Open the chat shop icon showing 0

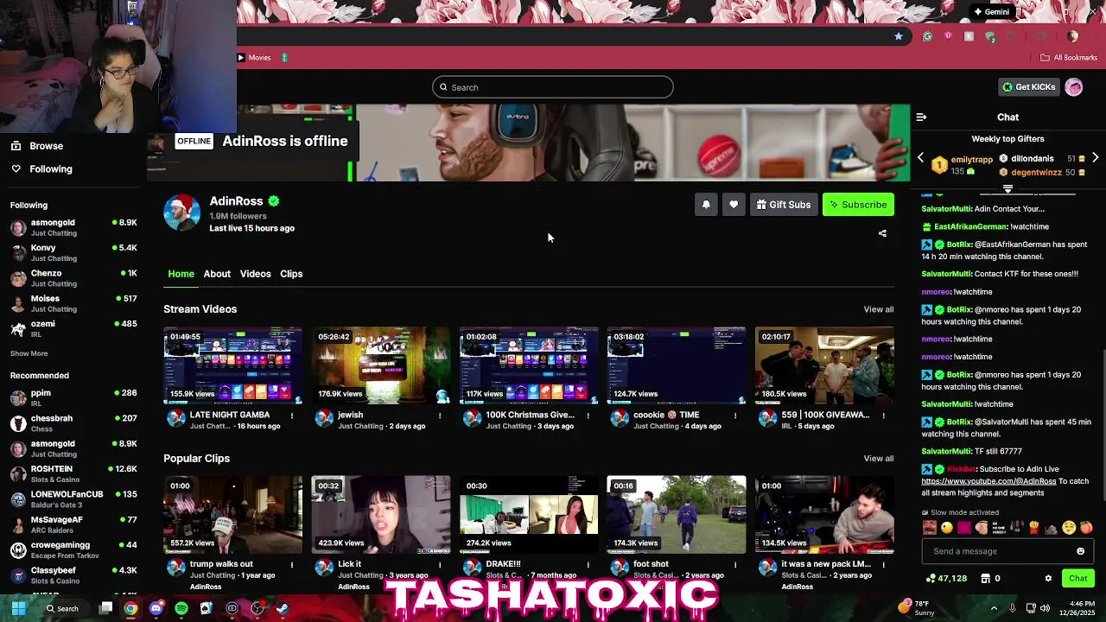pos(986,579)
